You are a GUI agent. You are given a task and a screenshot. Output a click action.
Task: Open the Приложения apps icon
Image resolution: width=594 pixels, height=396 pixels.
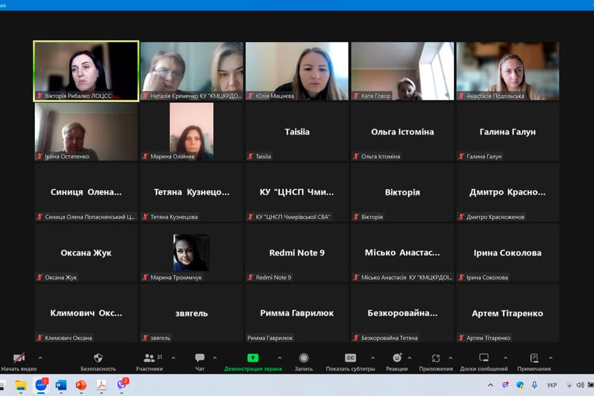pyautogui.click(x=436, y=357)
